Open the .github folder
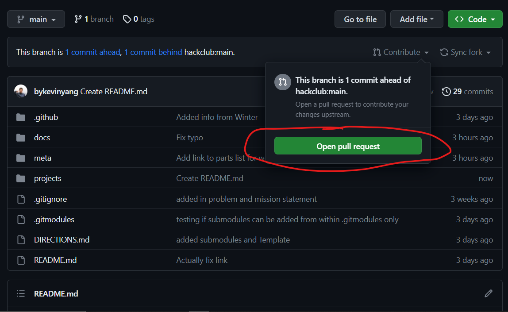The height and width of the screenshot is (312, 508). click(46, 117)
